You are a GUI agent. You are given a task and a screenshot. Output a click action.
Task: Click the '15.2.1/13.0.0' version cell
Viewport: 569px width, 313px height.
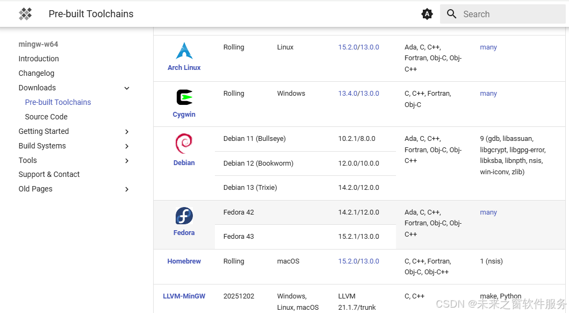358,237
